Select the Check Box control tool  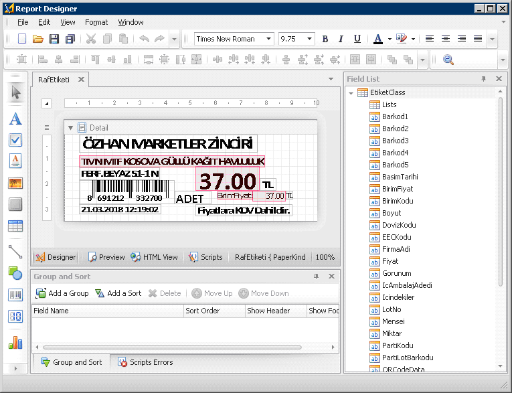[x=15, y=140]
